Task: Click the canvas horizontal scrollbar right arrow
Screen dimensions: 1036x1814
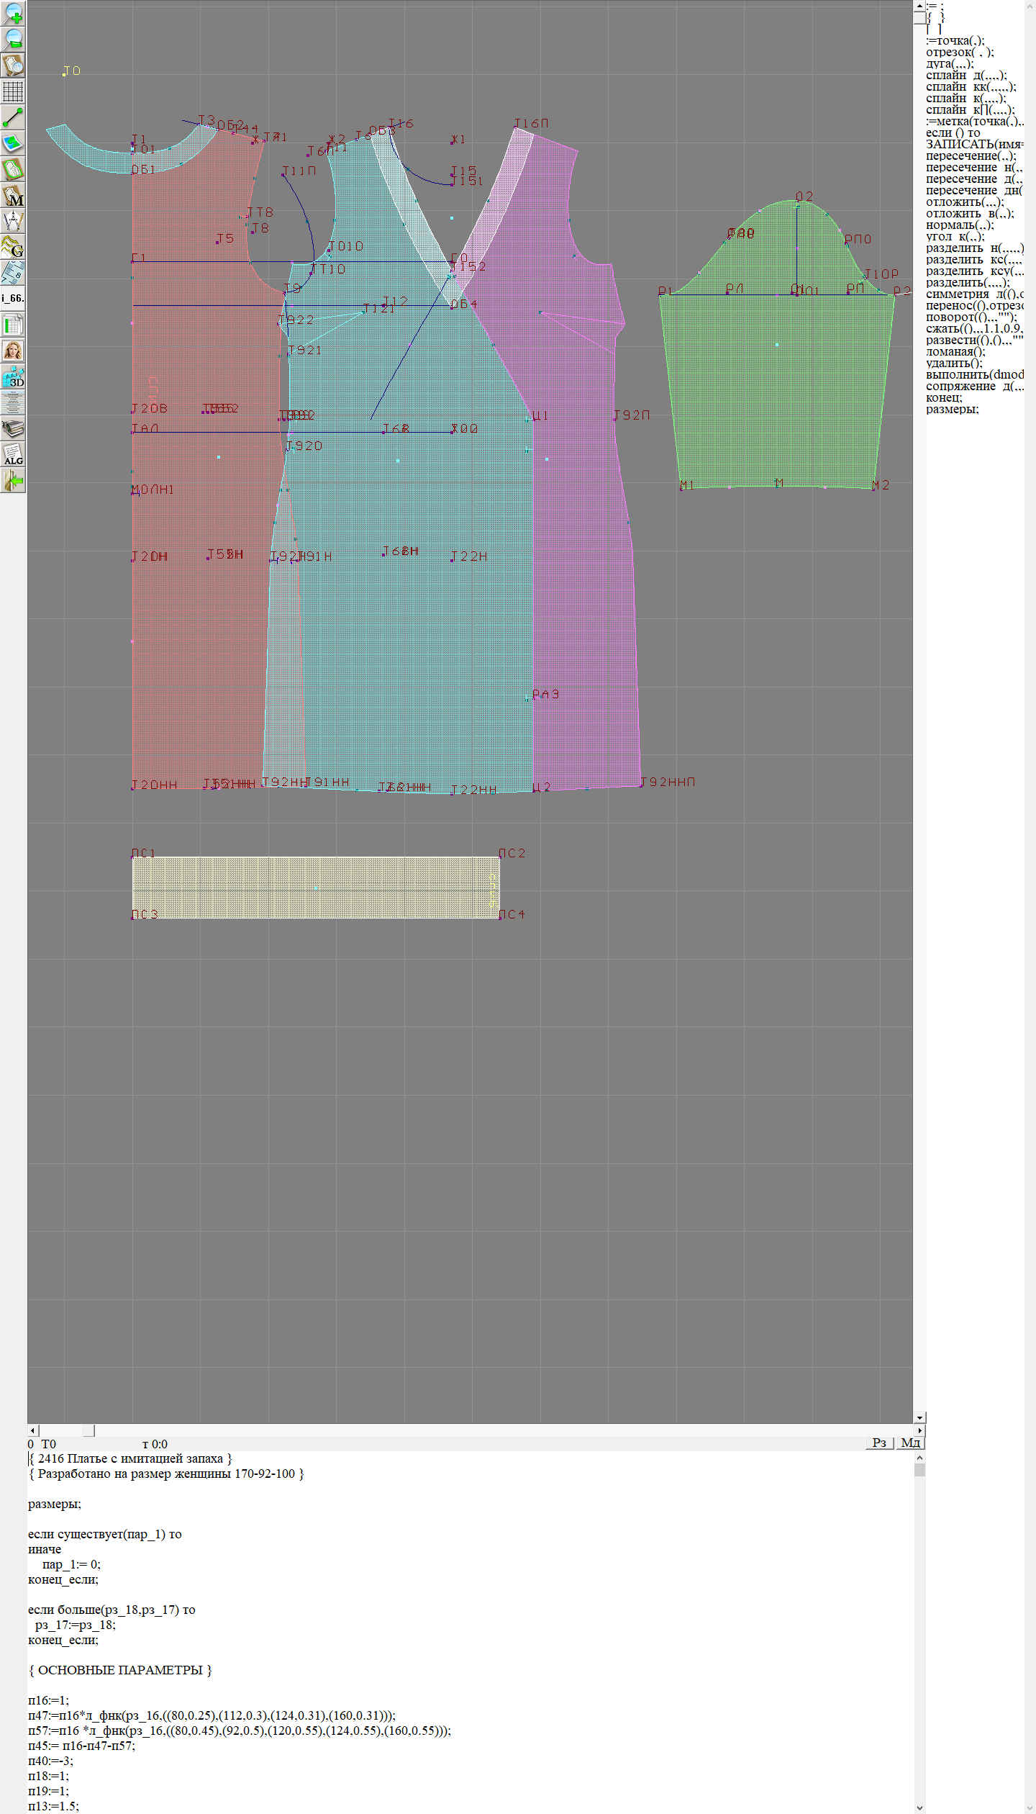Action: [x=919, y=1430]
